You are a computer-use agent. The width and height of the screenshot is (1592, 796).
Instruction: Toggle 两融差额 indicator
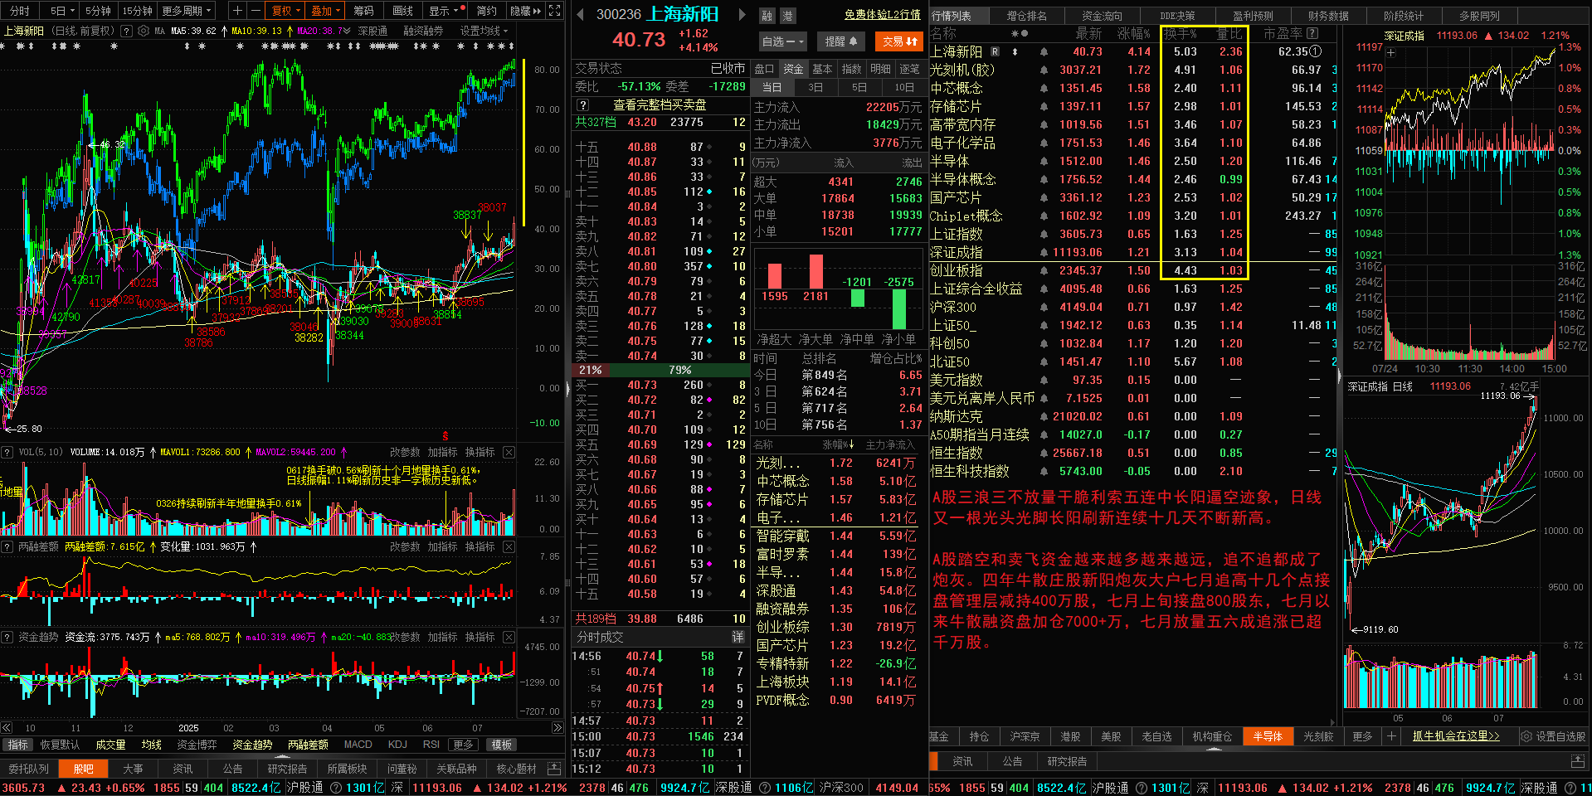click(308, 745)
